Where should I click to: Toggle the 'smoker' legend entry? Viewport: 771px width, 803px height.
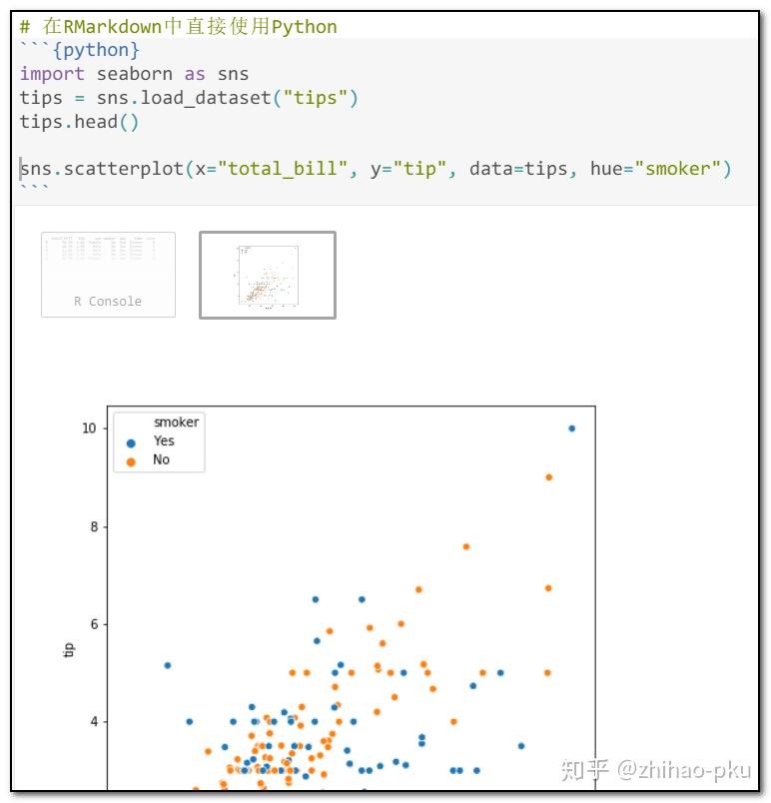[x=176, y=421]
